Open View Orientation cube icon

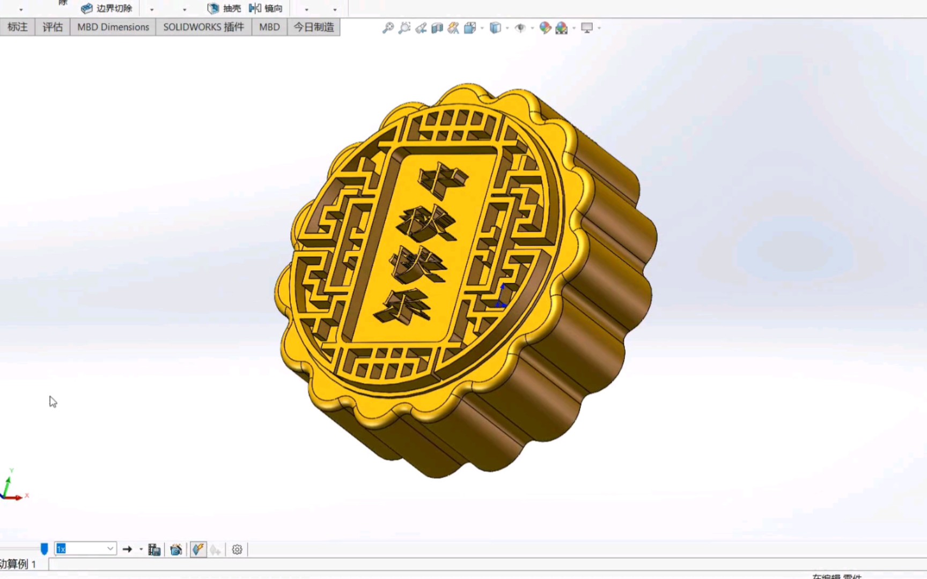470,28
